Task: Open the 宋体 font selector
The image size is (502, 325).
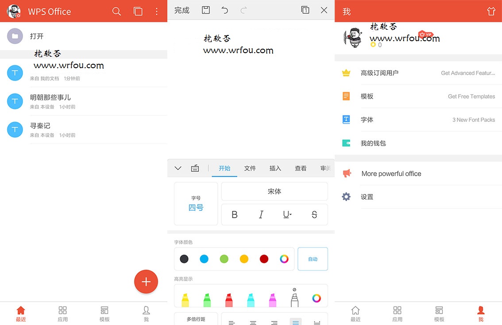Action: pyautogui.click(x=274, y=191)
